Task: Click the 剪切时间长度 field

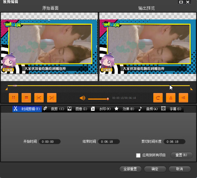Action: coord(174,141)
